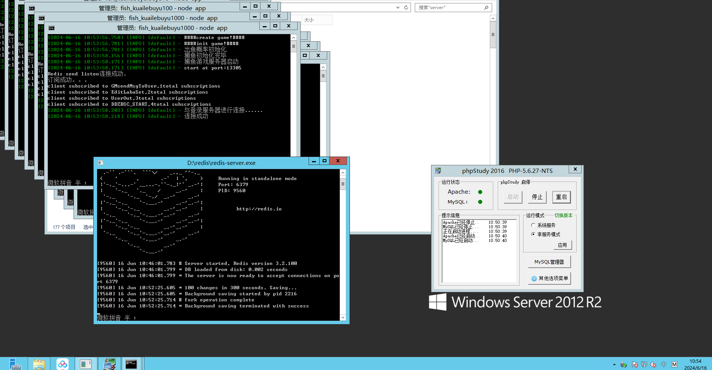The image size is (712, 370).
Task: Open 其他选项菜单 gear button
Action: click(549, 278)
